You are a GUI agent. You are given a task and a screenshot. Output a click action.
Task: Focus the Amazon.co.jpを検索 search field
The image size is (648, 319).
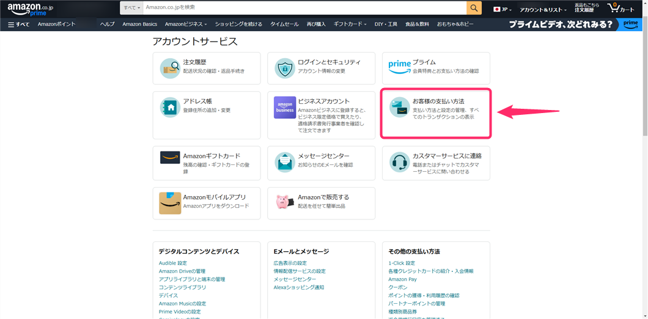click(305, 8)
